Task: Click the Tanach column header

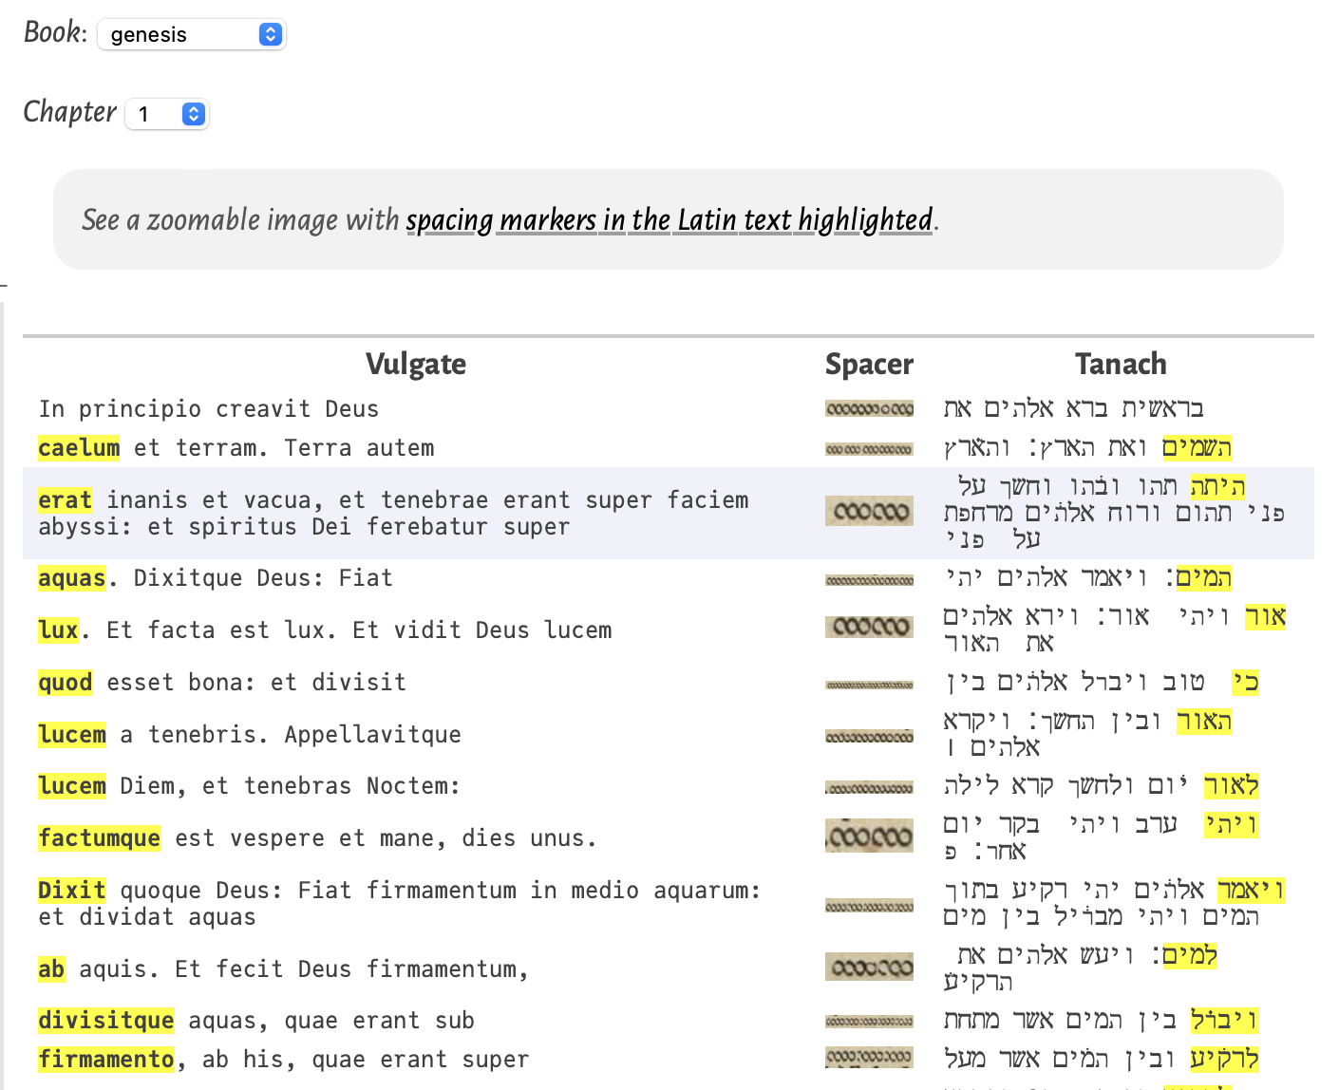Action: coord(1120,365)
